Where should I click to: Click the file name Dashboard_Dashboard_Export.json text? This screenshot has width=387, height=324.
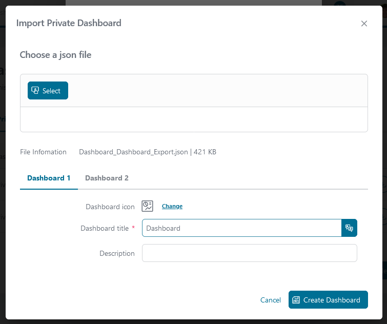coord(133,152)
